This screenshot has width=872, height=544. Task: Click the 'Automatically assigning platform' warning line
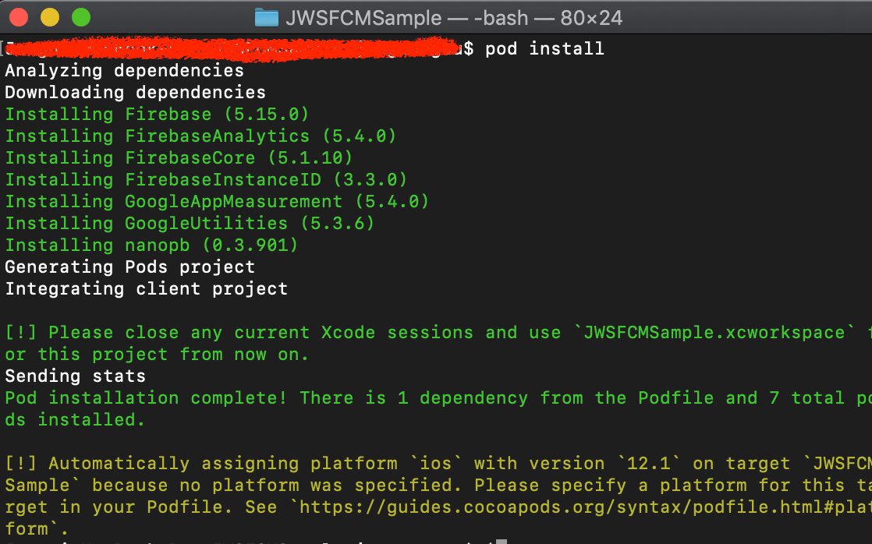438,464
